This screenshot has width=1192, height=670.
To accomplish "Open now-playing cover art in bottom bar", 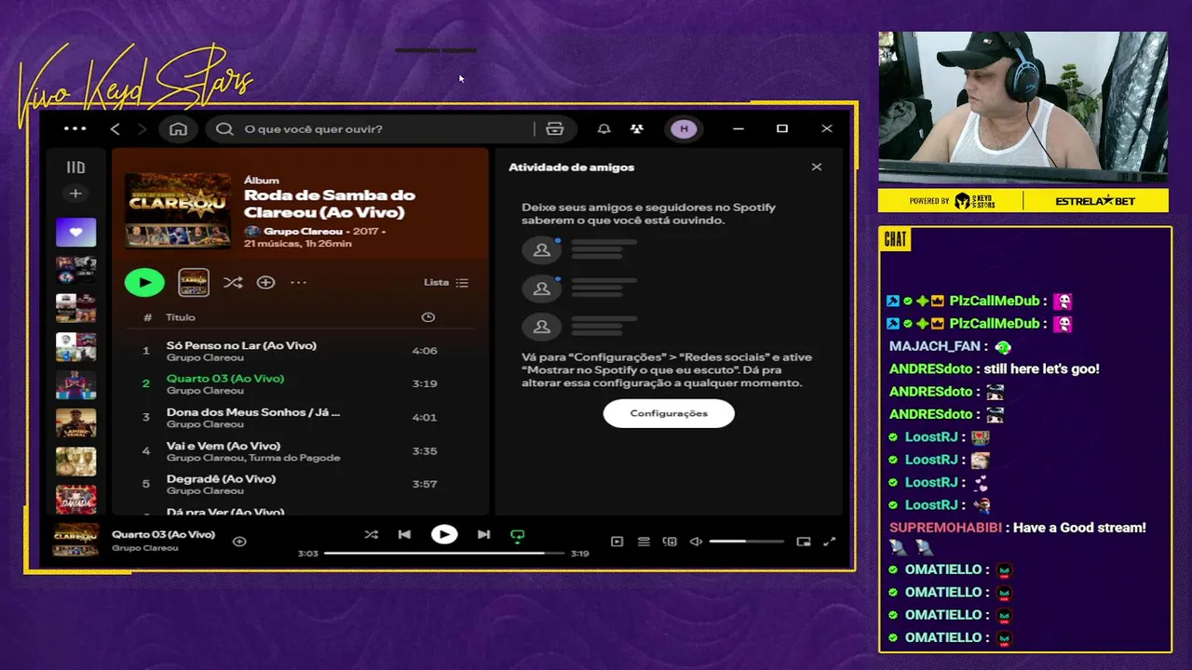I will click(x=75, y=540).
